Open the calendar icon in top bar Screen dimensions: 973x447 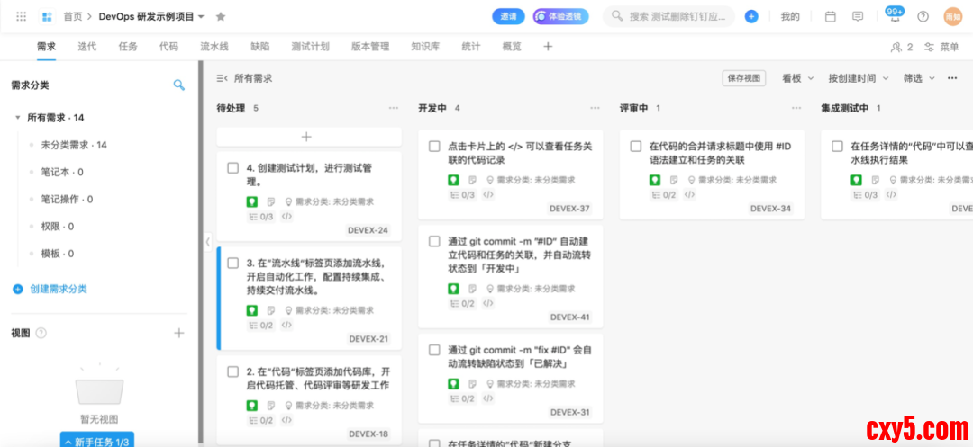831,16
